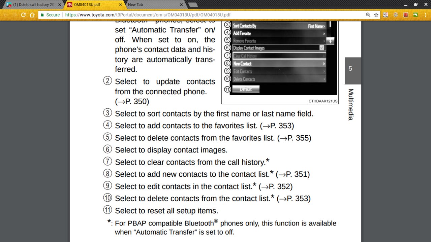The height and width of the screenshot is (242, 431).
Task: Go to the browser home page
Action: 32,15
